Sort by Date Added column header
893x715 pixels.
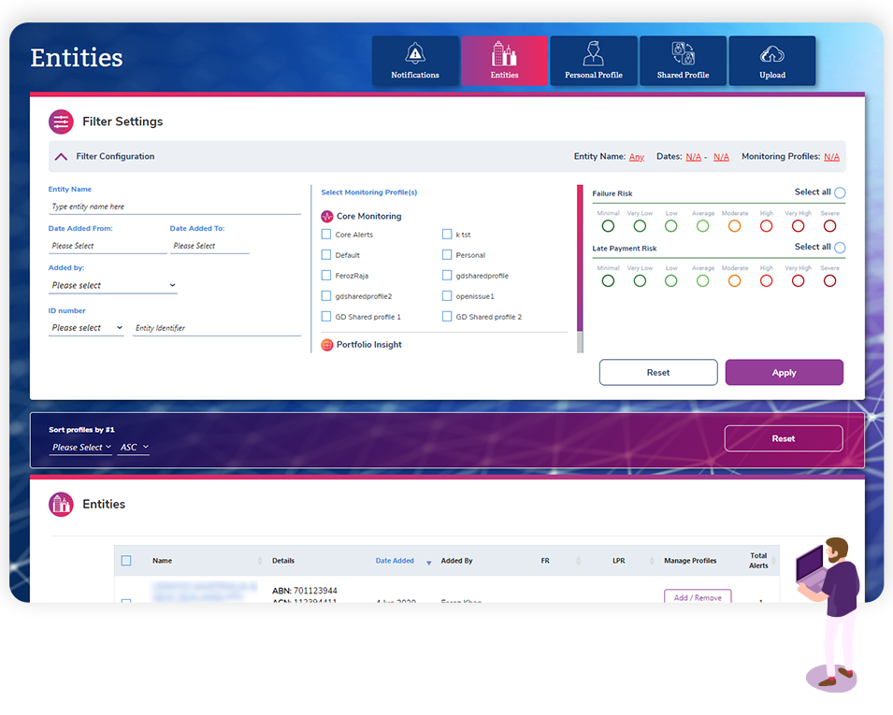pyautogui.click(x=395, y=561)
